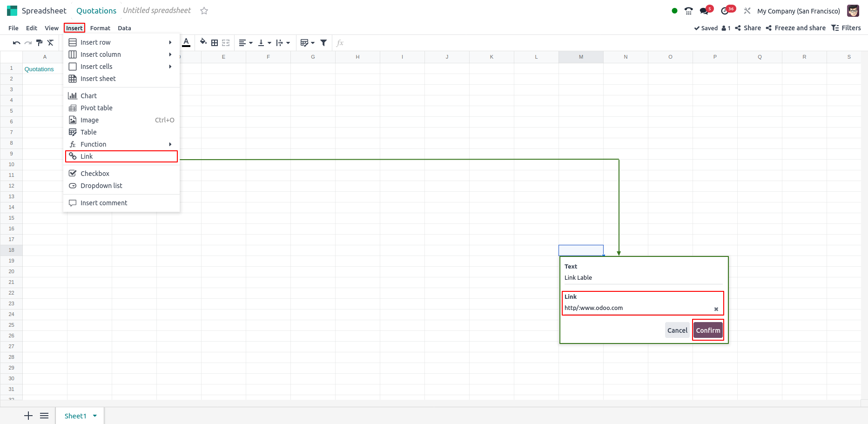Click the clear formatting icon
This screenshot has width=868, height=424.
pos(51,43)
